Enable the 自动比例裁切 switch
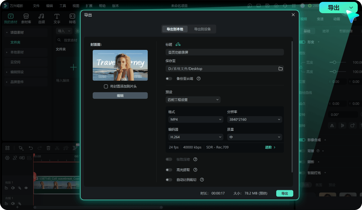Image resolution: width=362 pixels, height=210 pixels. 169,180
